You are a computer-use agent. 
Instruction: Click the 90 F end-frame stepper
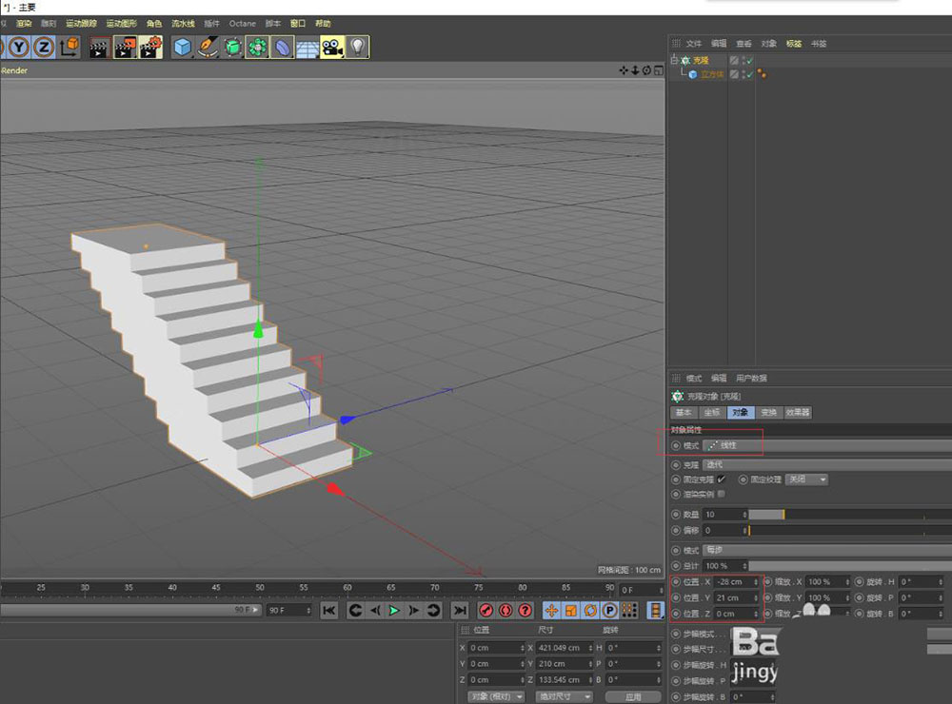pyautogui.click(x=308, y=610)
